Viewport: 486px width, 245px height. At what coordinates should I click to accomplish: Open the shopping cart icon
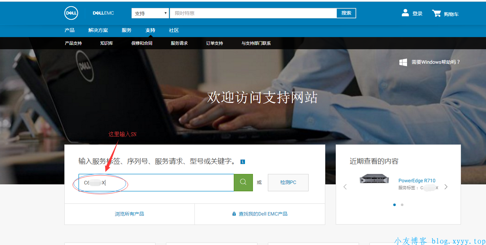436,14
